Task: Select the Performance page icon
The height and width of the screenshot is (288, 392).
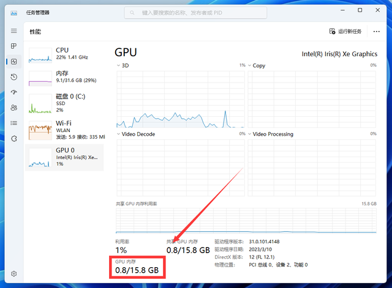Action: click(x=13, y=62)
